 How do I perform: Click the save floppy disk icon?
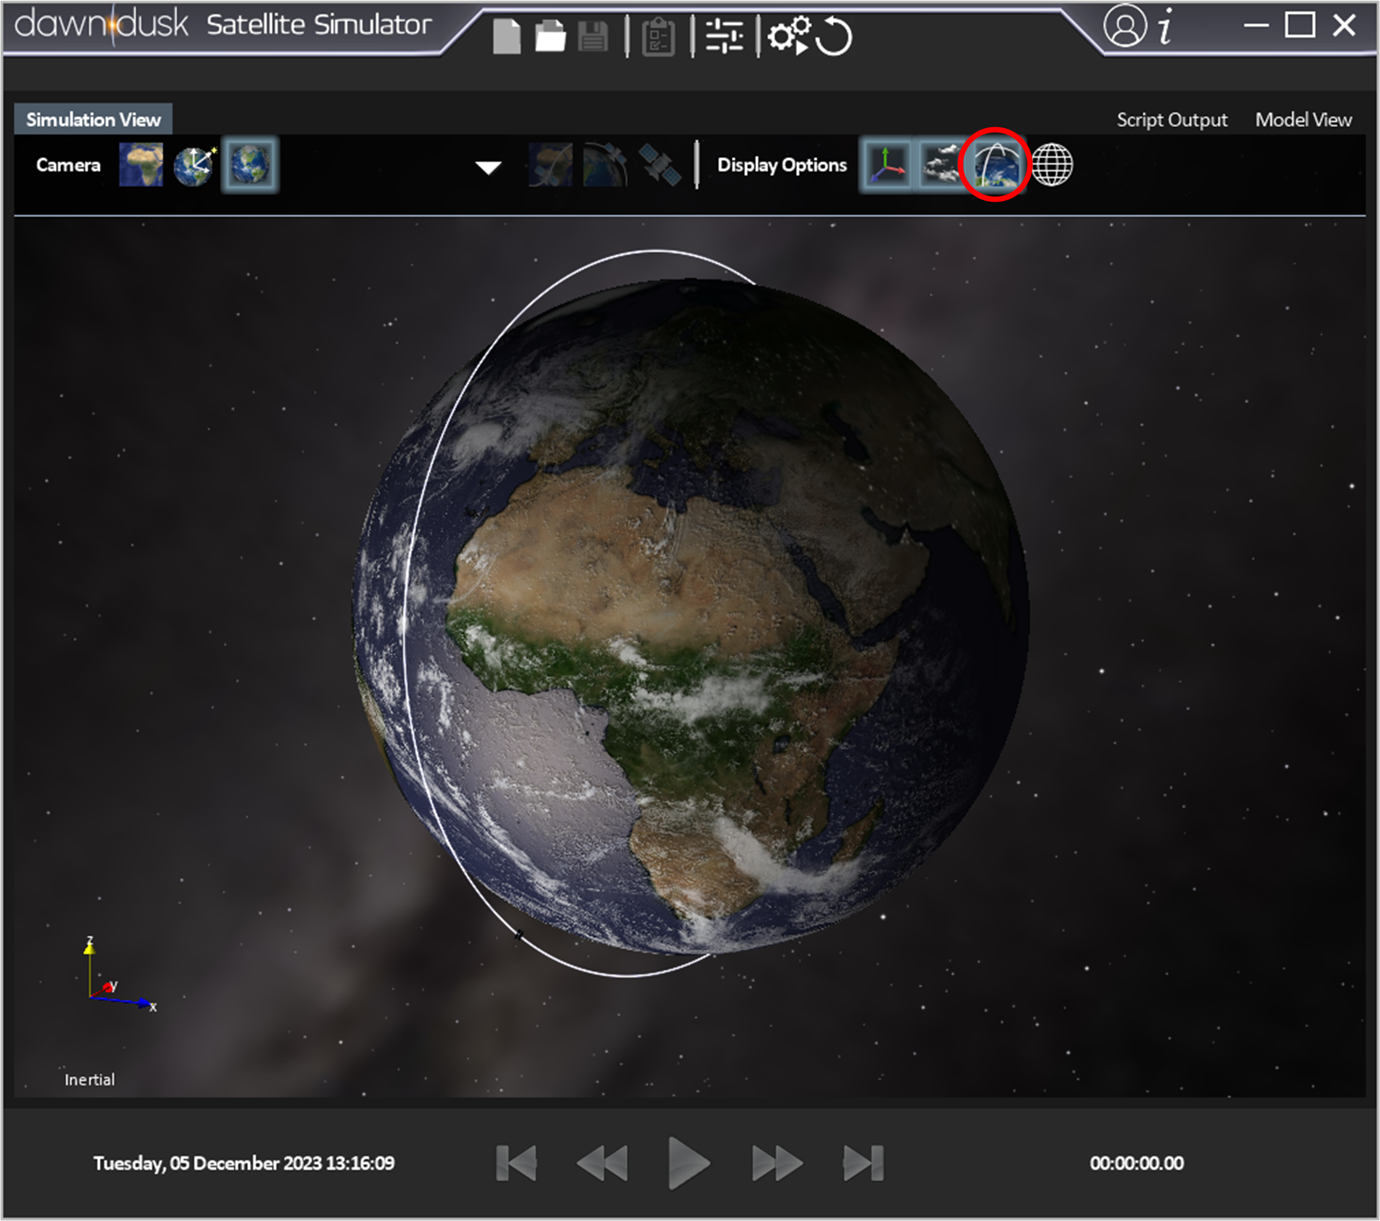point(593,37)
